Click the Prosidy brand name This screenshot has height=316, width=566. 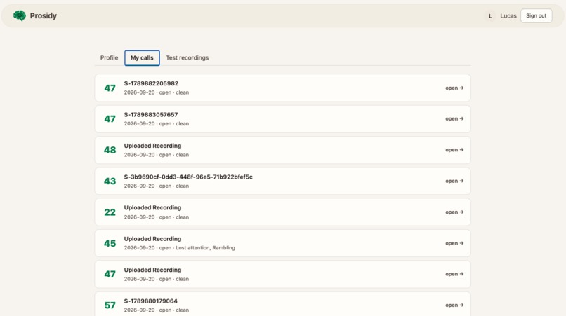(44, 15)
